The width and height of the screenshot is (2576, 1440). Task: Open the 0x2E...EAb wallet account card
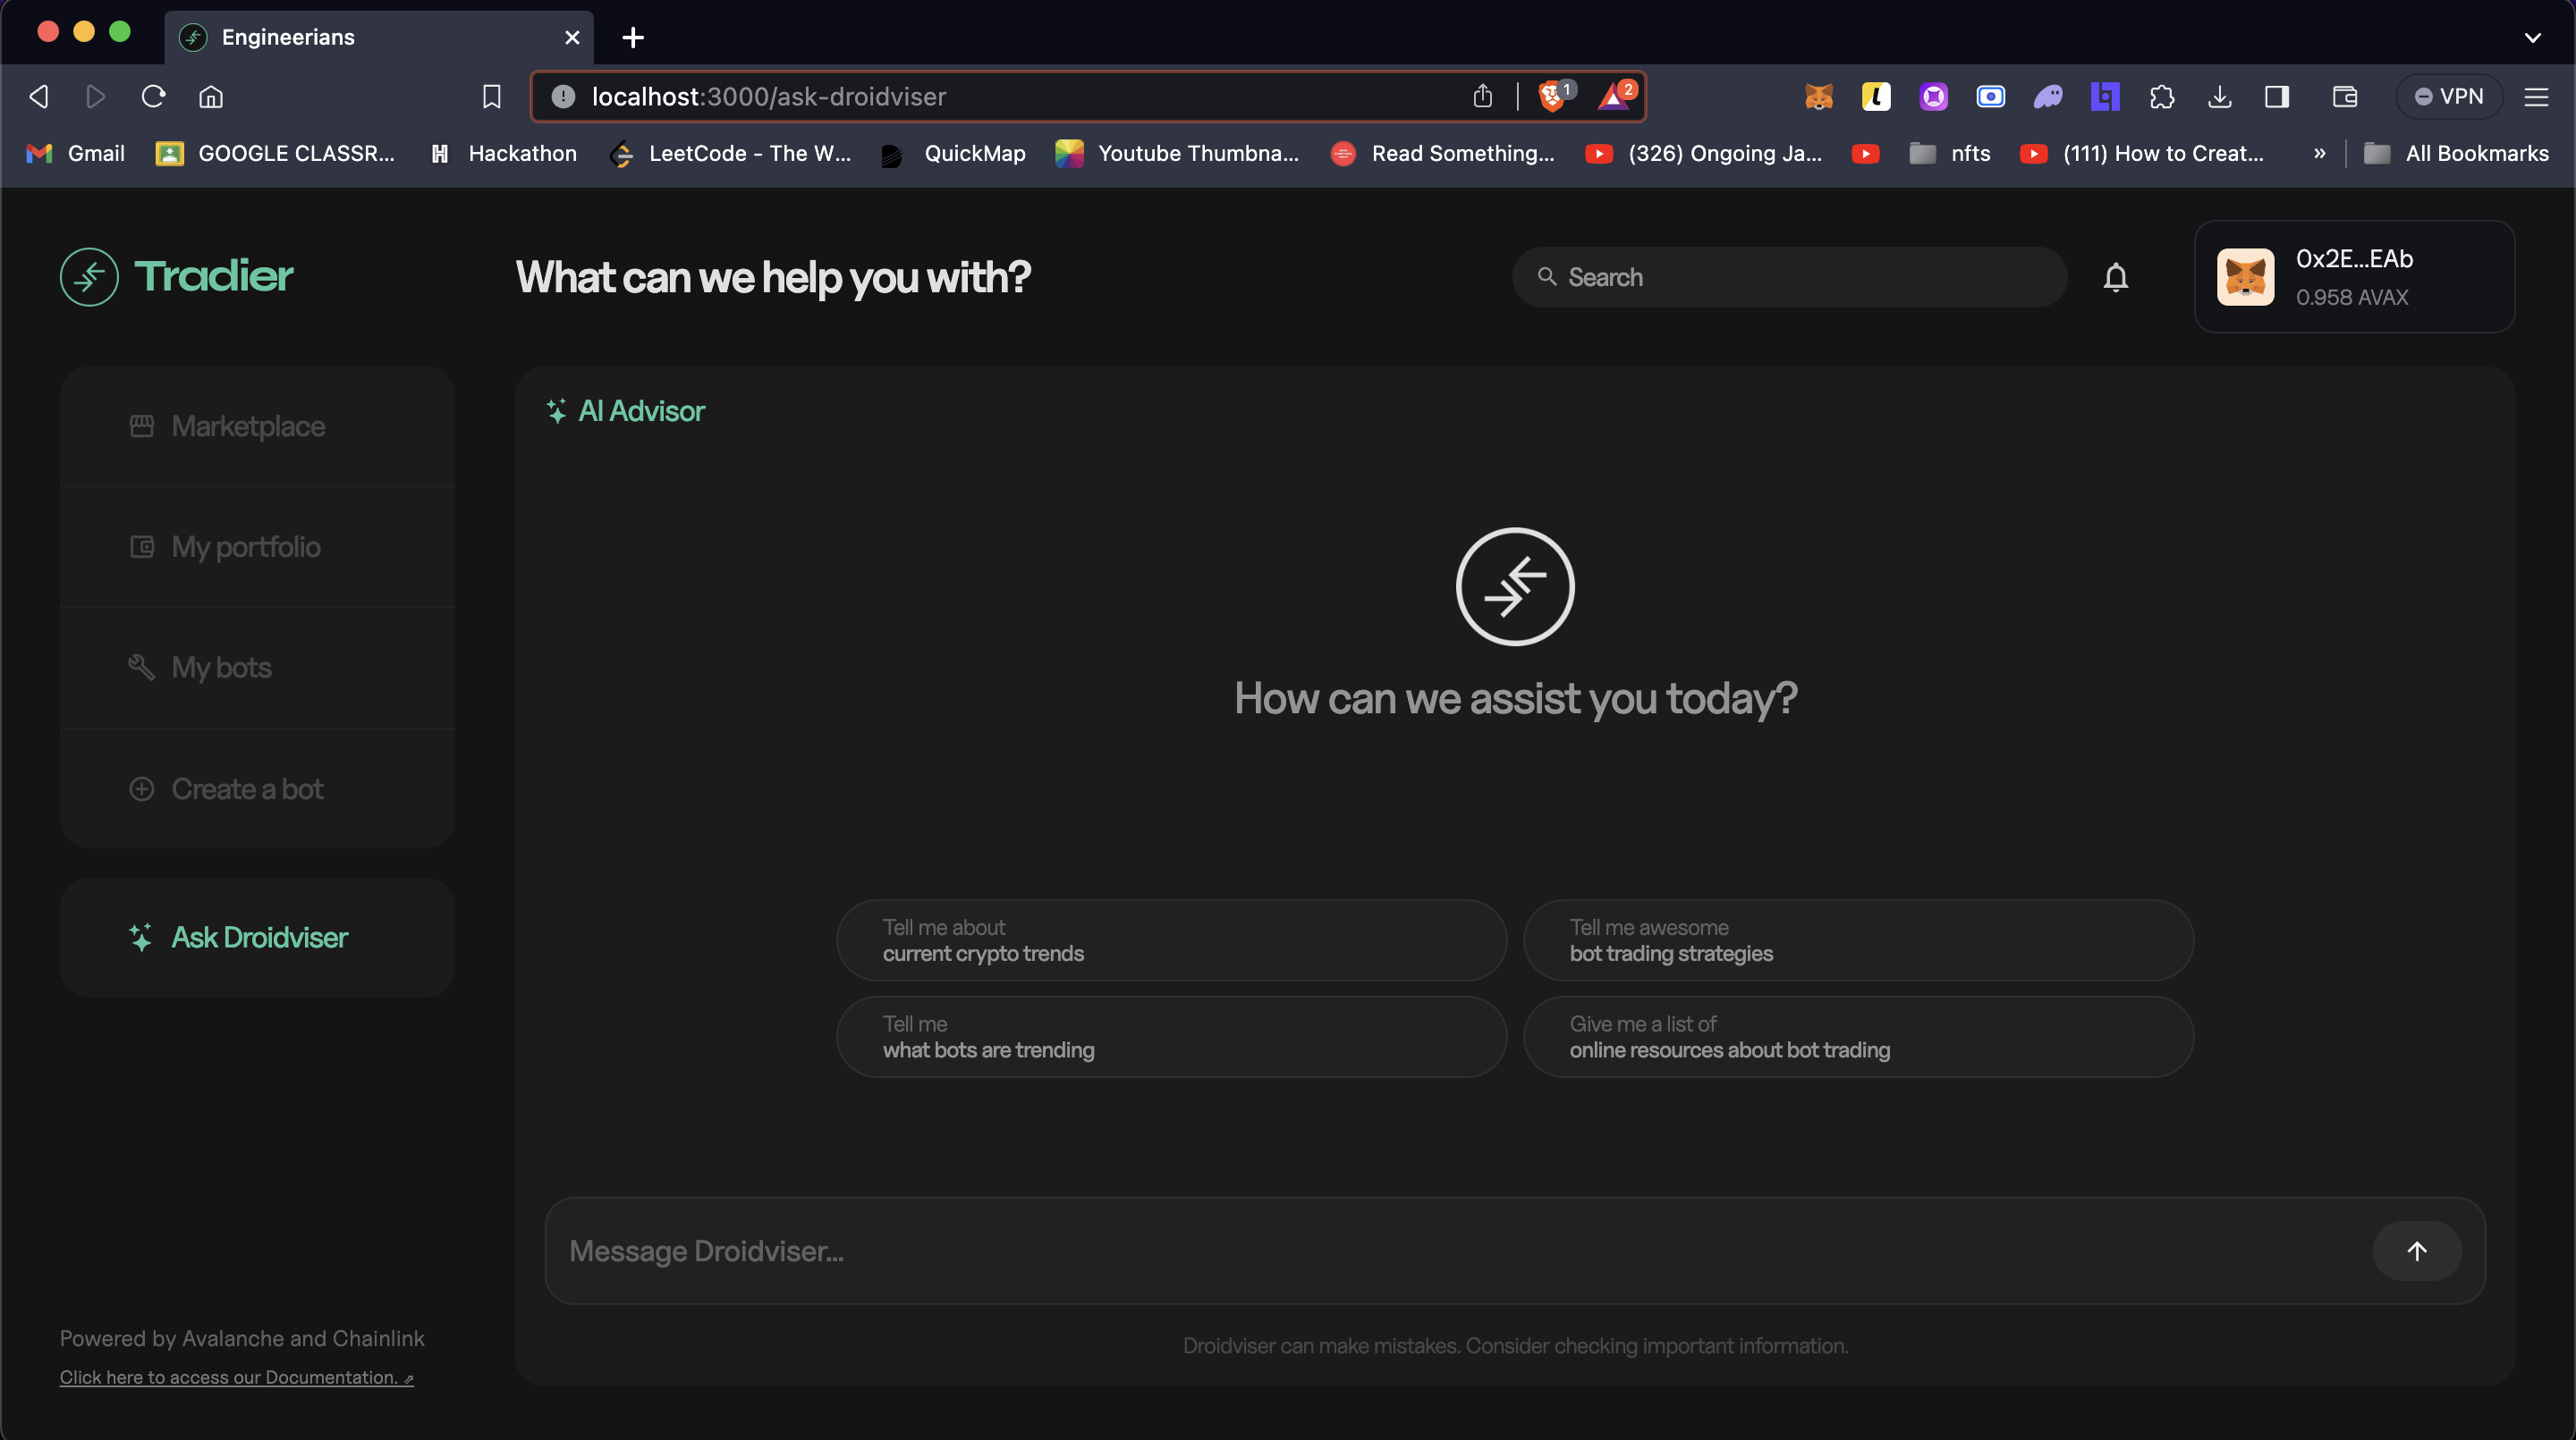[2353, 277]
